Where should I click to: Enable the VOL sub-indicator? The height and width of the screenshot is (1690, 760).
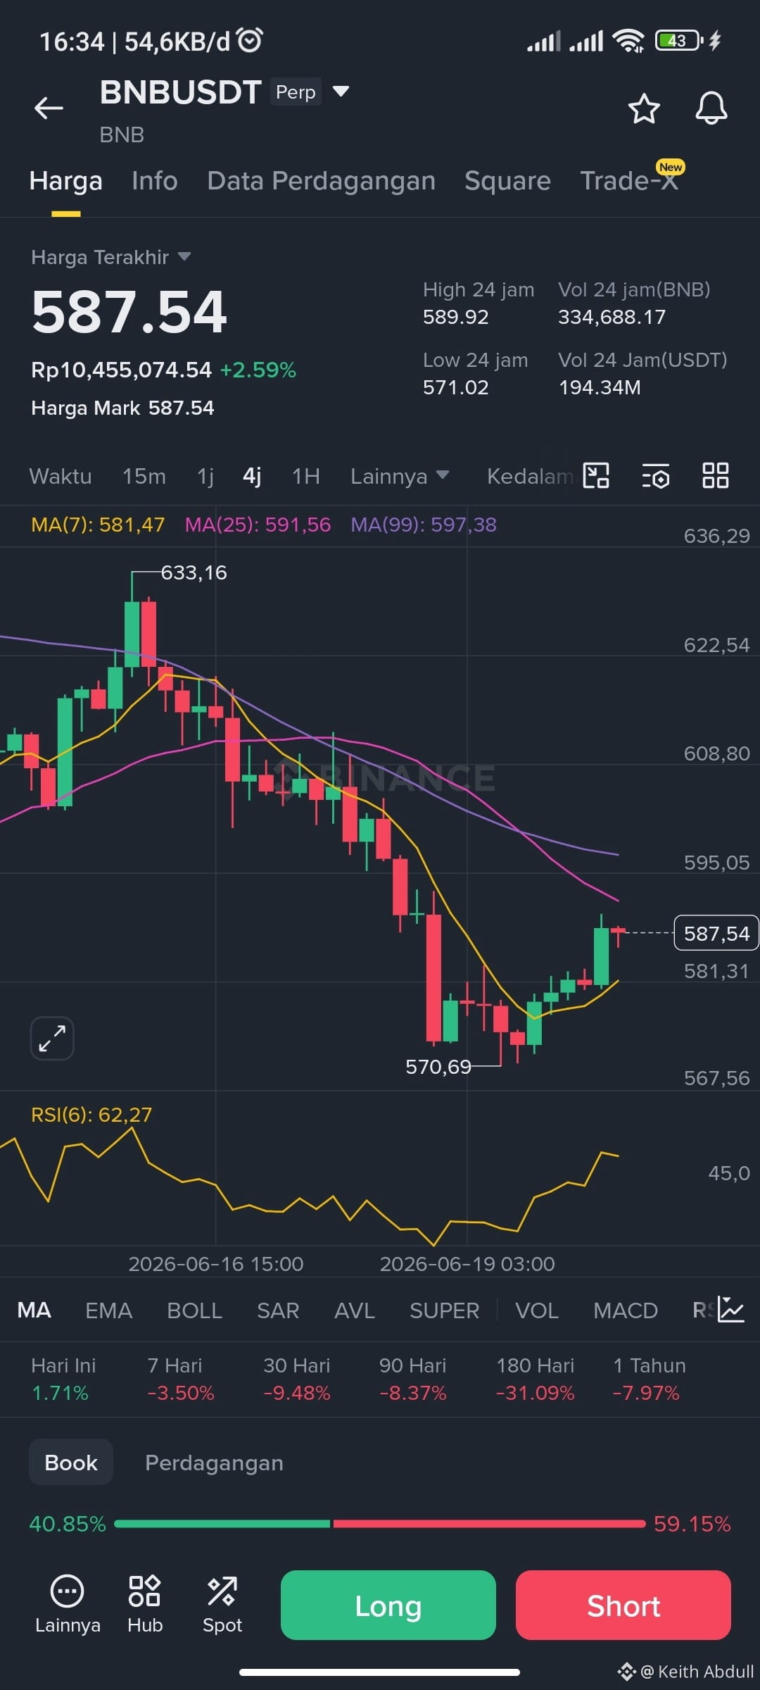point(537,1310)
